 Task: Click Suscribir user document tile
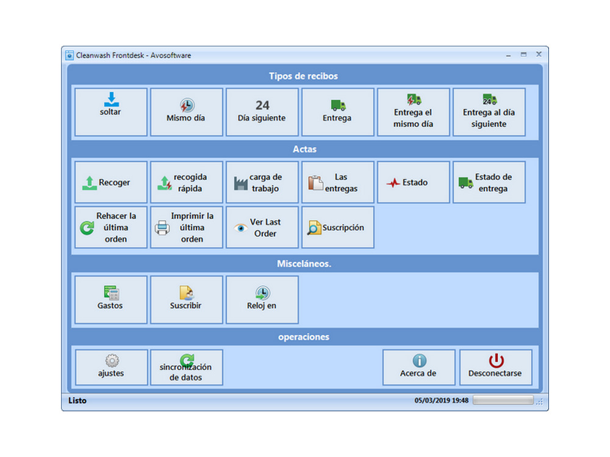click(186, 300)
